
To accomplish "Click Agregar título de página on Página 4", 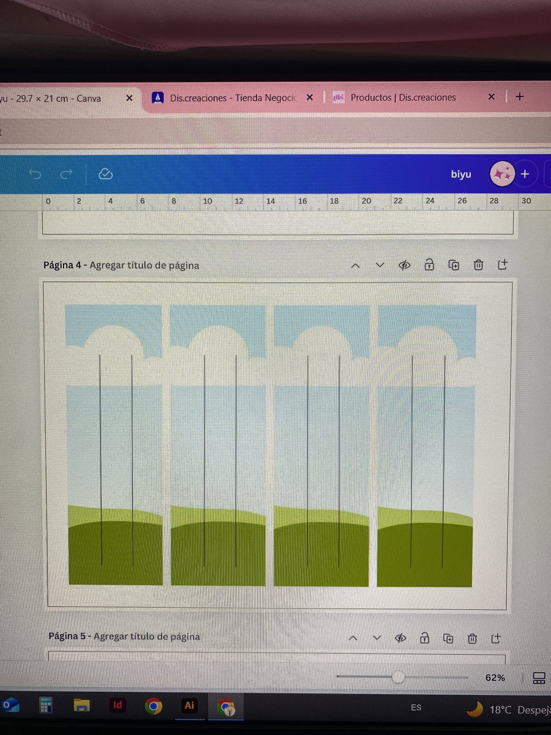I will [x=144, y=266].
